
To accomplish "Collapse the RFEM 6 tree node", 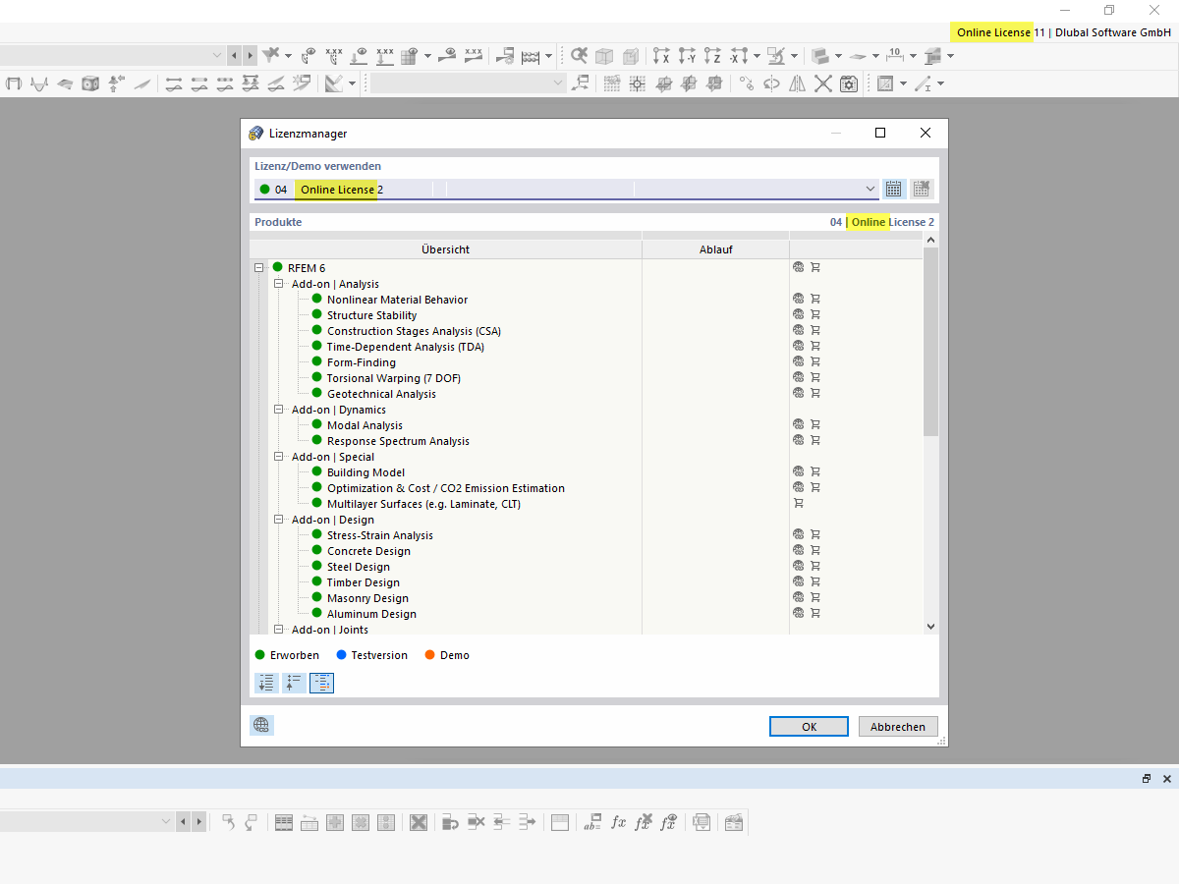I will [x=258, y=267].
